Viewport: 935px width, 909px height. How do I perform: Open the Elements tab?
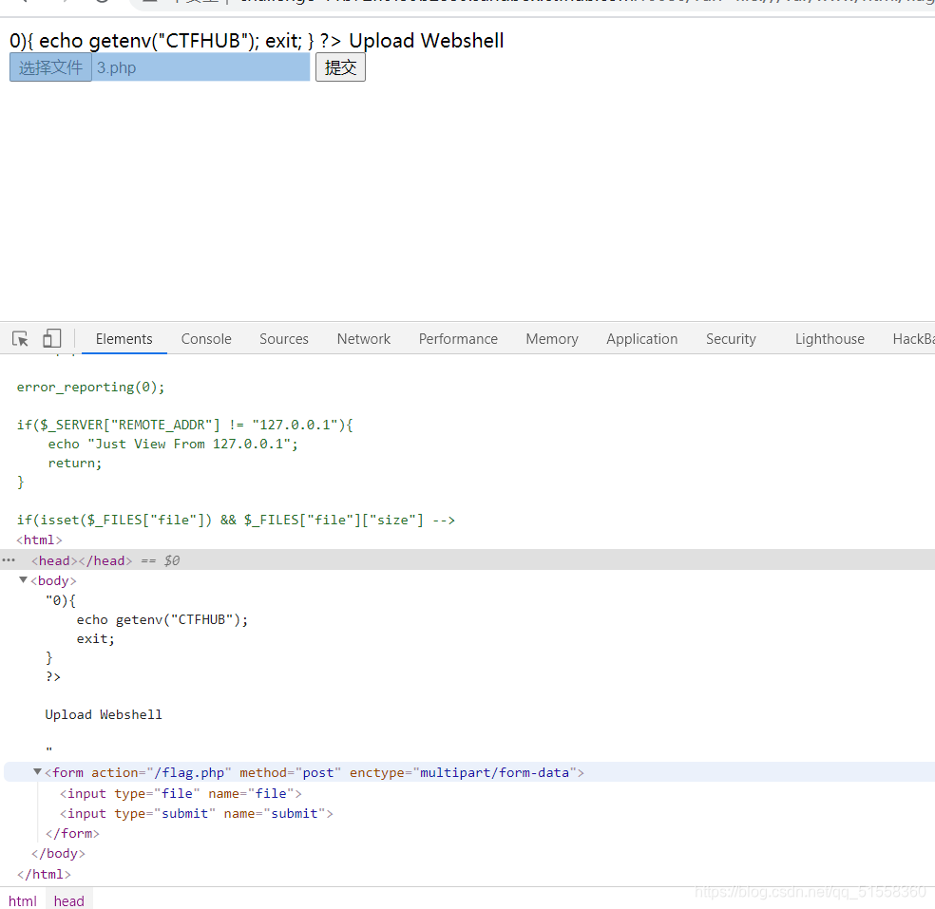[x=124, y=338]
